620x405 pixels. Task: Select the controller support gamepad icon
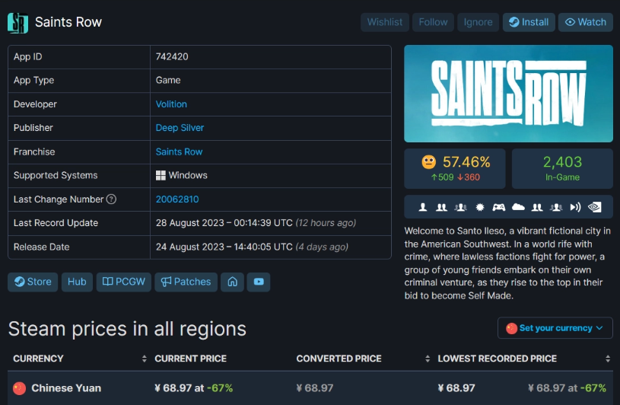click(498, 207)
